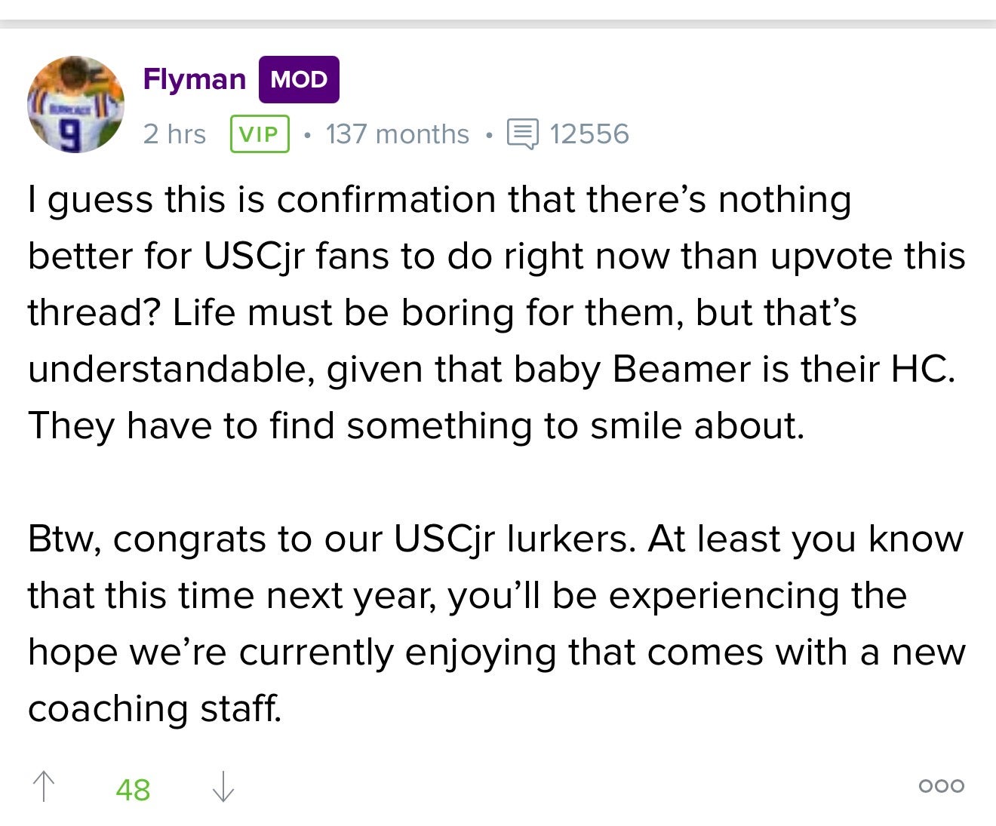Click the "137 months" membership label
This screenshot has width=996, height=826.
[397, 134]
